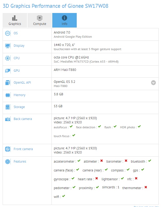
Task: Click the camera (rear) check mark
Action: (x=106, y=170)
